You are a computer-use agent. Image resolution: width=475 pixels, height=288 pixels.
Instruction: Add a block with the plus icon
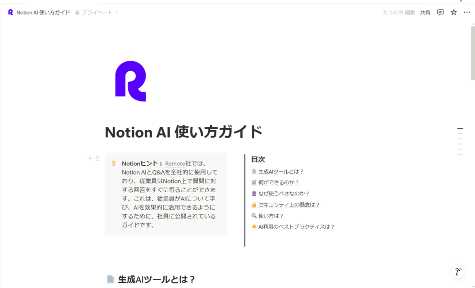coord(90,158)
